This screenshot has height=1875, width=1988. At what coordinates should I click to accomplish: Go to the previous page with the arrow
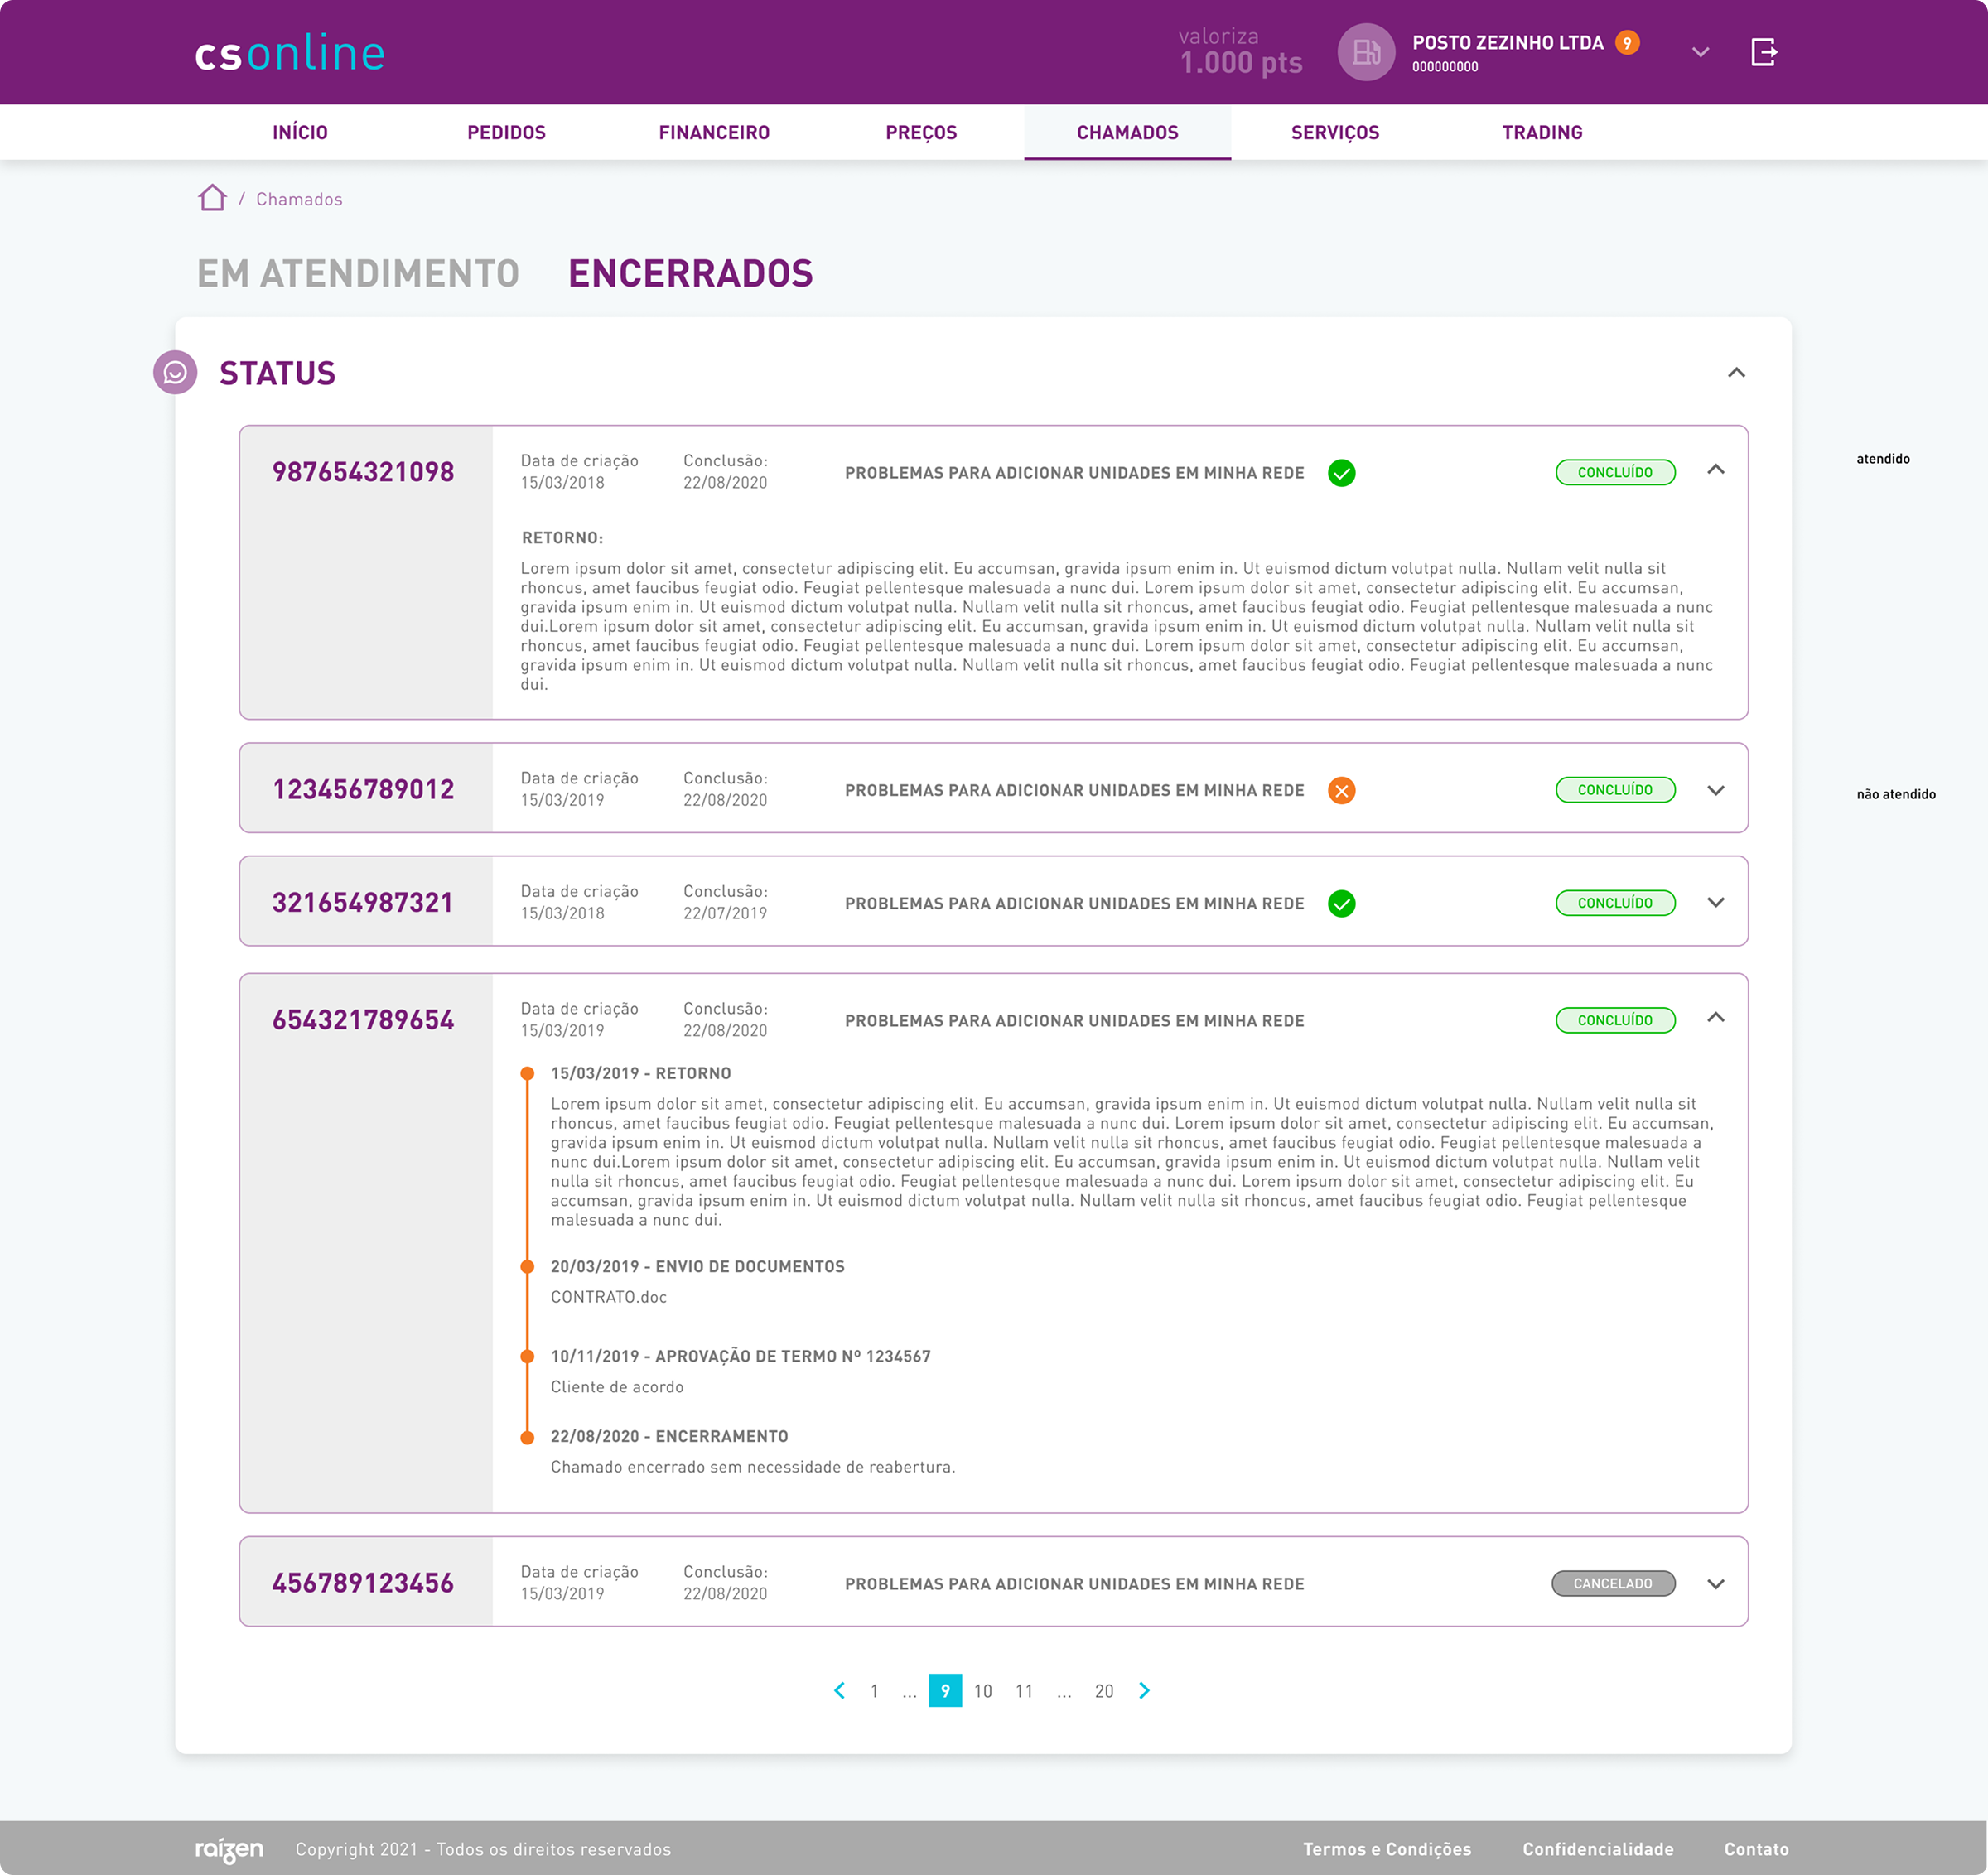click(x=839, y=1691)
